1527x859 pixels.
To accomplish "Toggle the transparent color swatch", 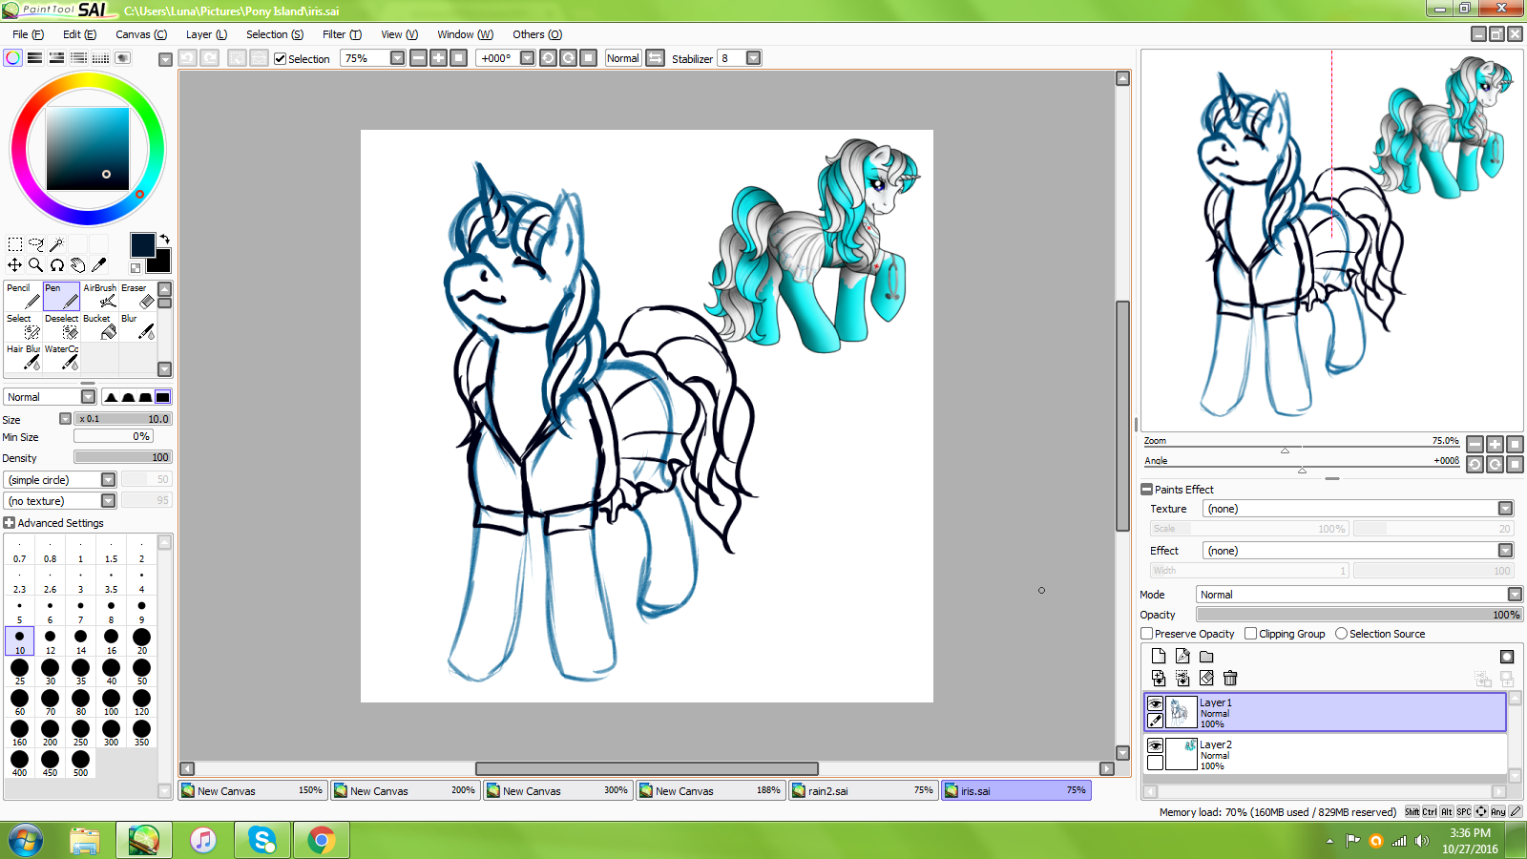I will (x=136, y=268).
